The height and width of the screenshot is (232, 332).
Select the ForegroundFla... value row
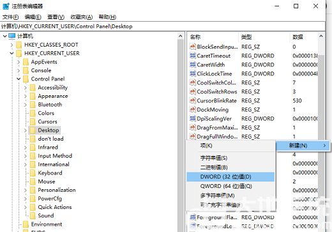coord(253,217)
